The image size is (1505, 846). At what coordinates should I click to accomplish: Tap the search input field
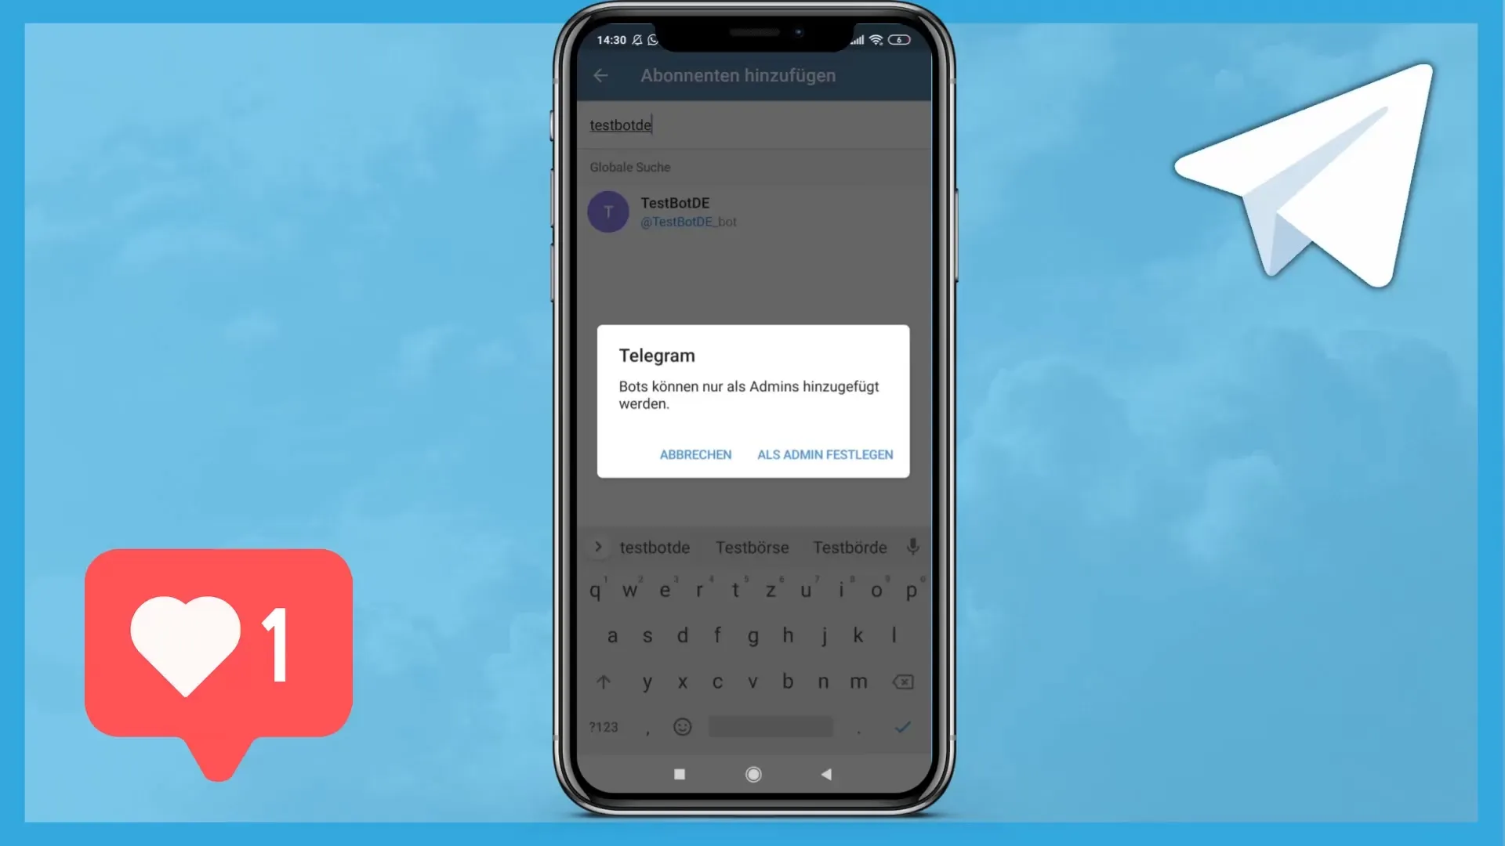tap(752, 125)
